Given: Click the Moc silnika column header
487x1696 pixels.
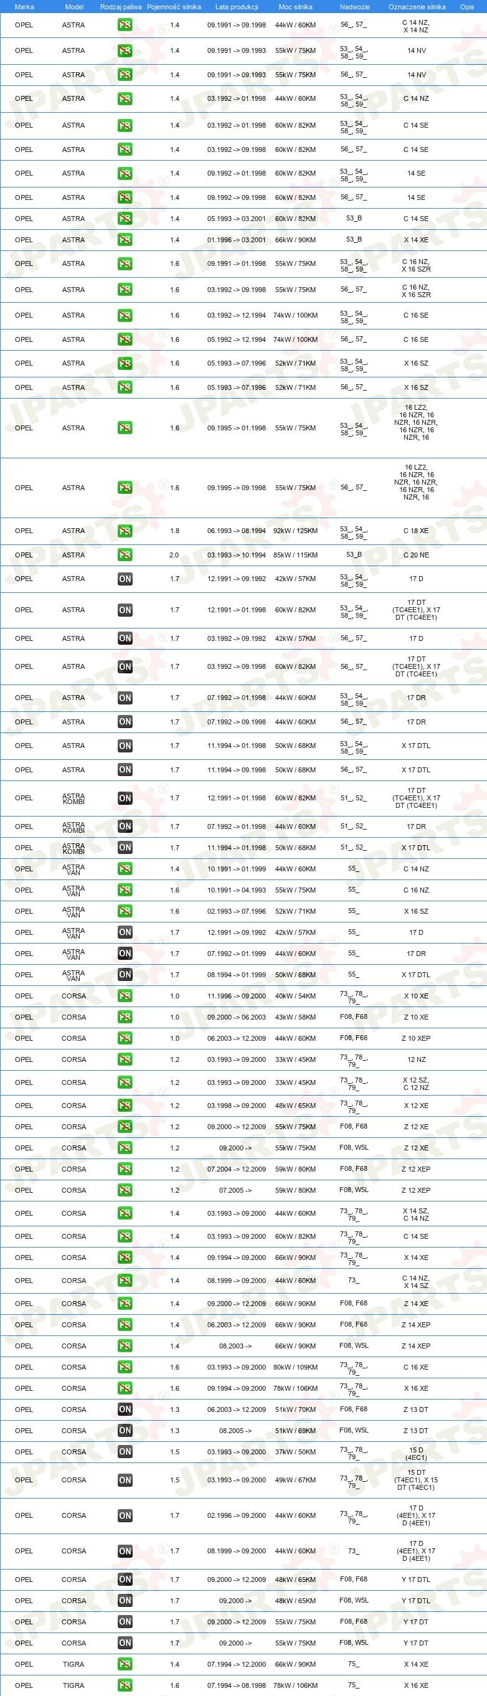Looking at the screenshot, I should tap(295, 7).
